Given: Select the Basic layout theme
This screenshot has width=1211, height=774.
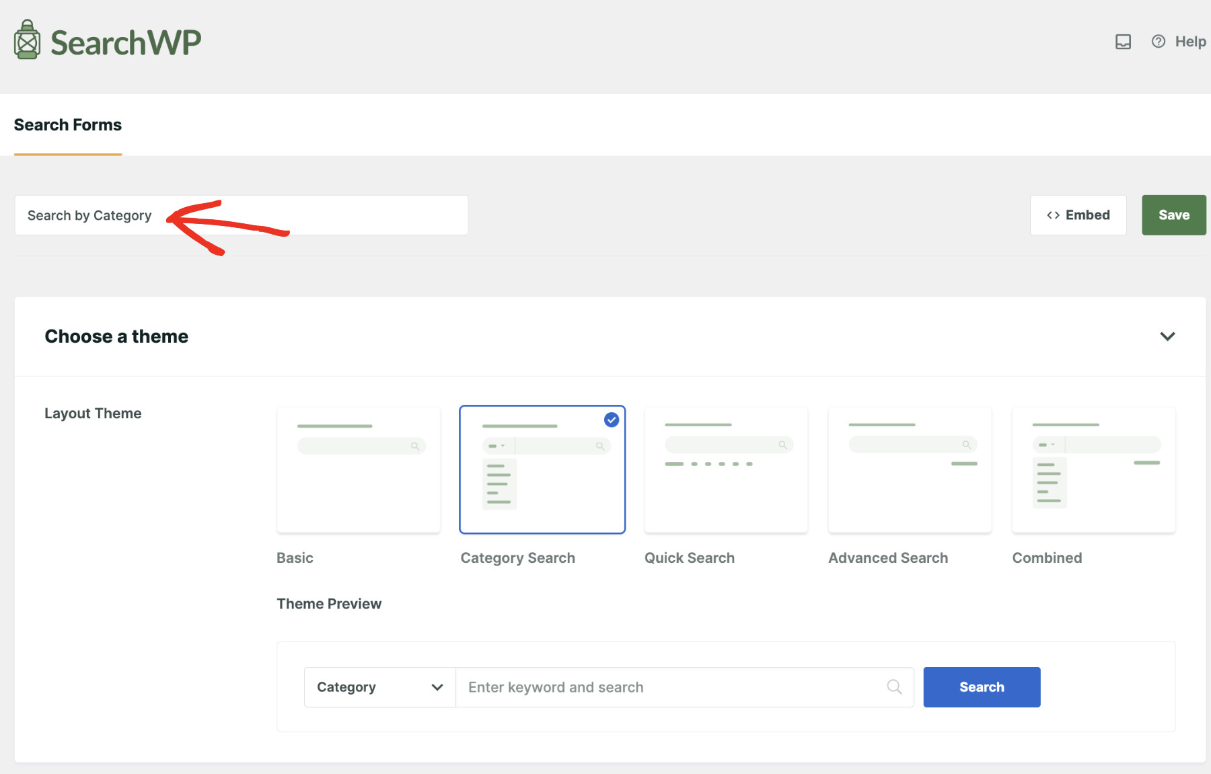Looking at the screenshot, I should pos(358,469).
